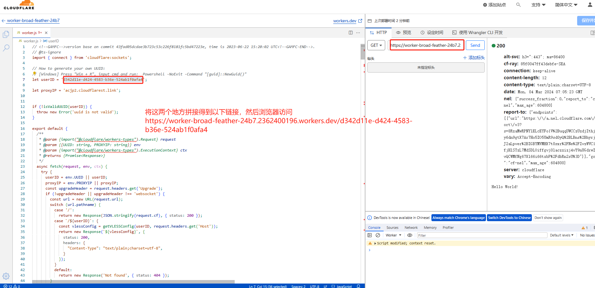Expand the Default levels dropdown
Image resolution: width=595 pixels, height=288 pixels.
pos(562,235)
